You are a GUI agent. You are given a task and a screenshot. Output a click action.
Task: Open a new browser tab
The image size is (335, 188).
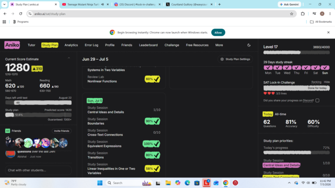click(x=220, y=4)
